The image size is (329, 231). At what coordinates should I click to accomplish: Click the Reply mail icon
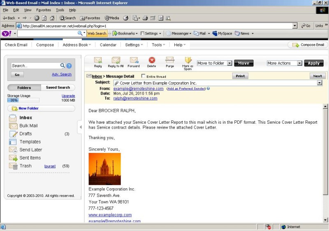98,60
